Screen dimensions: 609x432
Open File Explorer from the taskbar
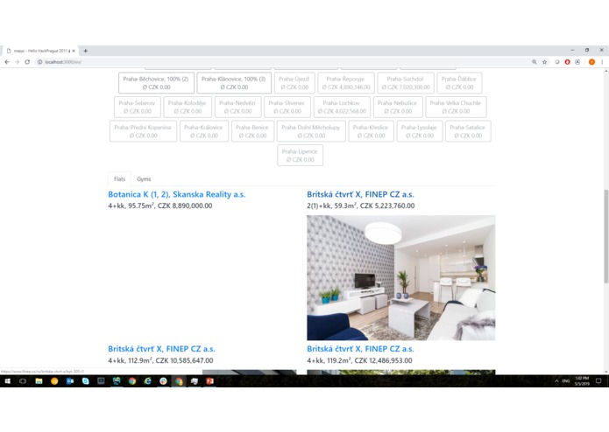coord(39,381)
